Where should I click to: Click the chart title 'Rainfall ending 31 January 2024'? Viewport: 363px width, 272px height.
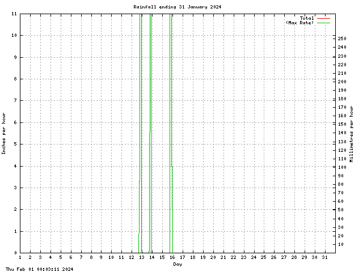(x=178, y=7)
